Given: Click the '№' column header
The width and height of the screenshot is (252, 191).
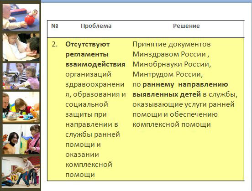Looking at the screenshot, I should [55, 26].
